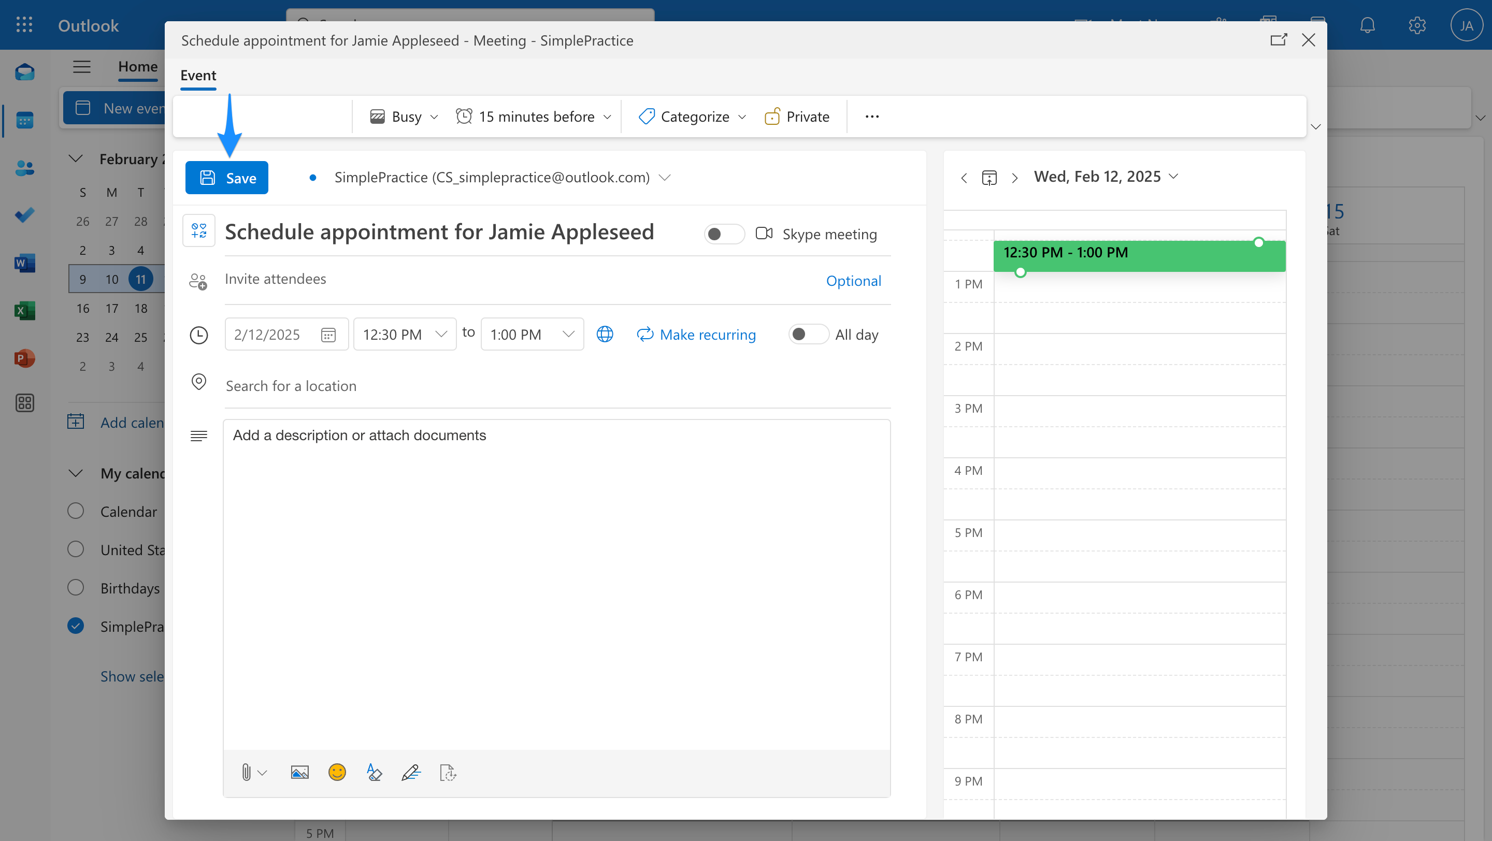1492x841 pixels.
Task: Open start time 12:30 PM dropdown
Action: [x=405, y=334]
